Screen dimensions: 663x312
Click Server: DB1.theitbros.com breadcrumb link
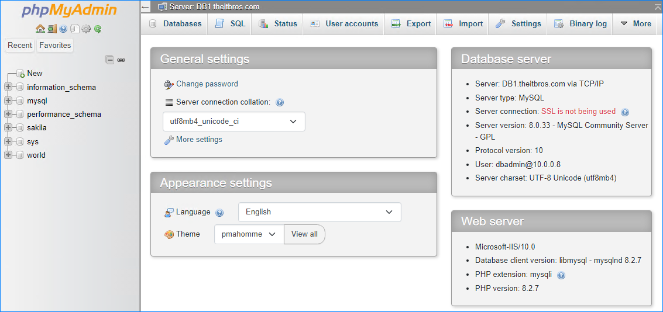pos(214,7)
